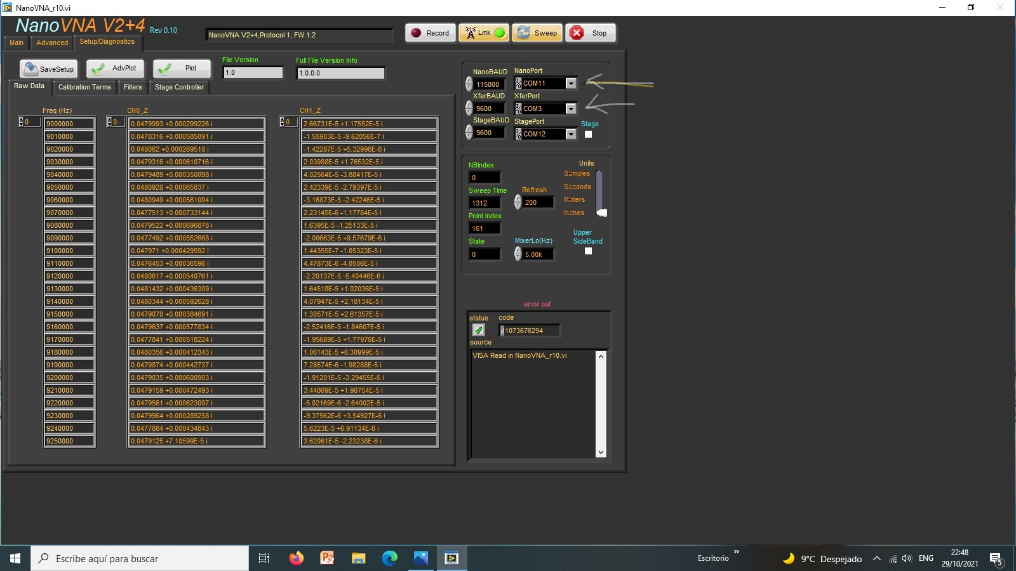
Task: Open Microsoft Edge from the taskbar
Action: pos(389,558)
